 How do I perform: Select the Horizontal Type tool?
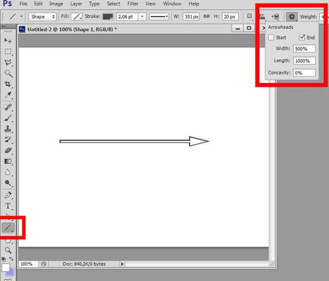pos(8,206)
